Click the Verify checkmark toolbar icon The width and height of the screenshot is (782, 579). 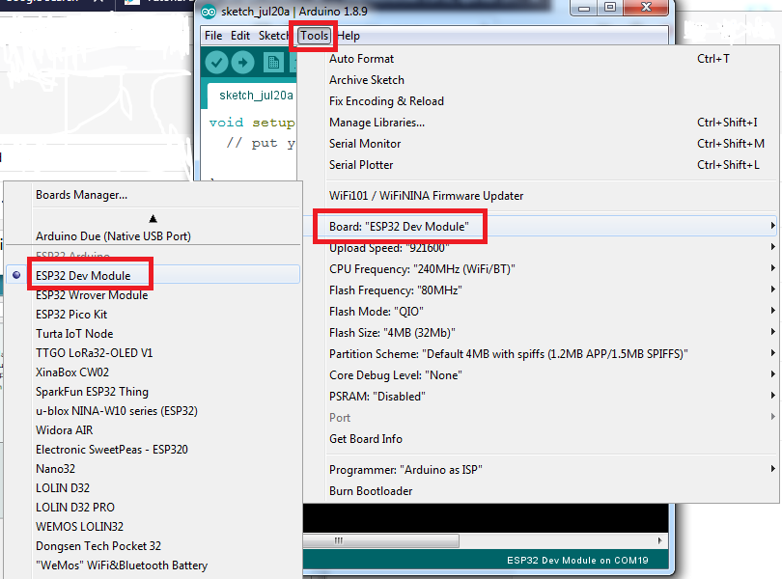216,63
